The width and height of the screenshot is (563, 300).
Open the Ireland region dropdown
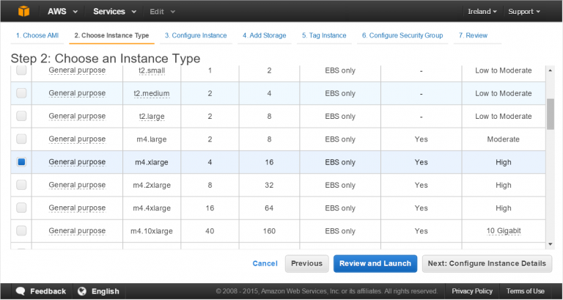tap(482, 12)
